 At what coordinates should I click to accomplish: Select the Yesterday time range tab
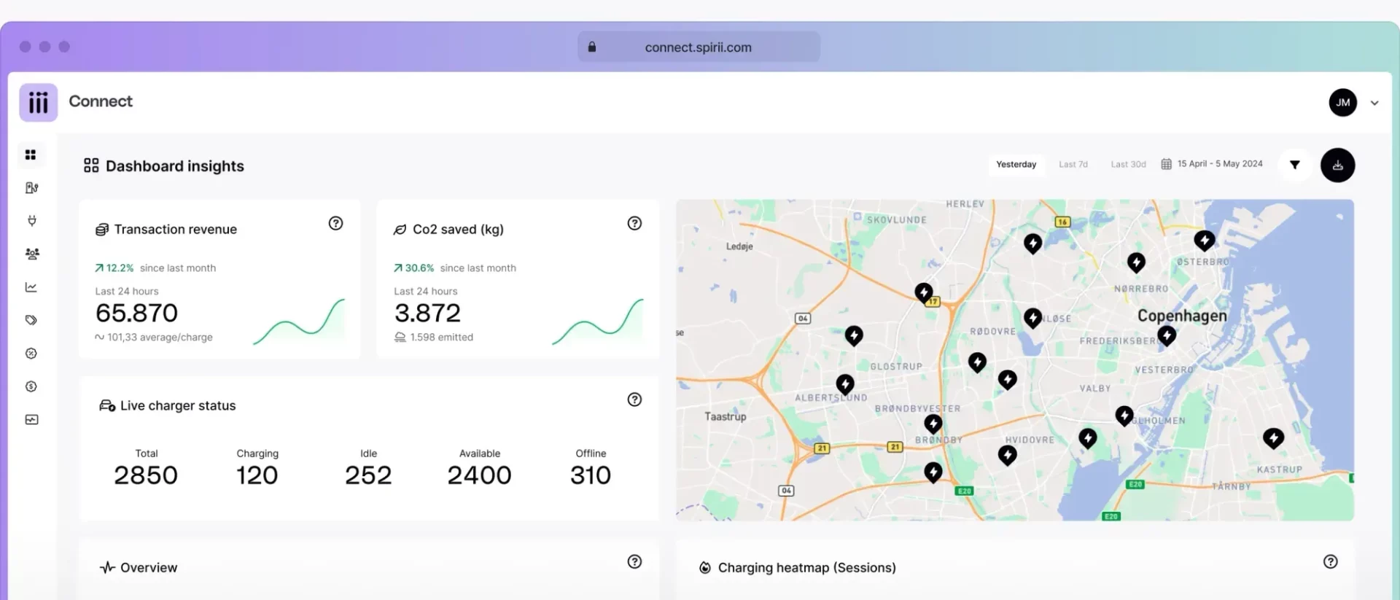1016,164
